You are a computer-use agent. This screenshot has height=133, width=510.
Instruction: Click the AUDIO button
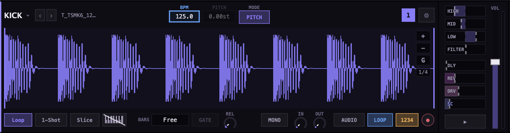tap(349, 120)
